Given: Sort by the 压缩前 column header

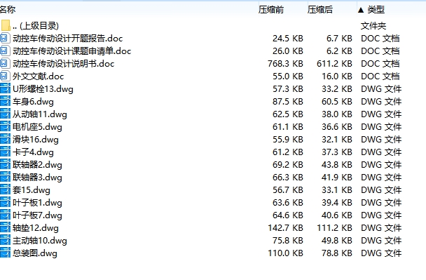Looking at the screenshot, I should coord(271,10).
